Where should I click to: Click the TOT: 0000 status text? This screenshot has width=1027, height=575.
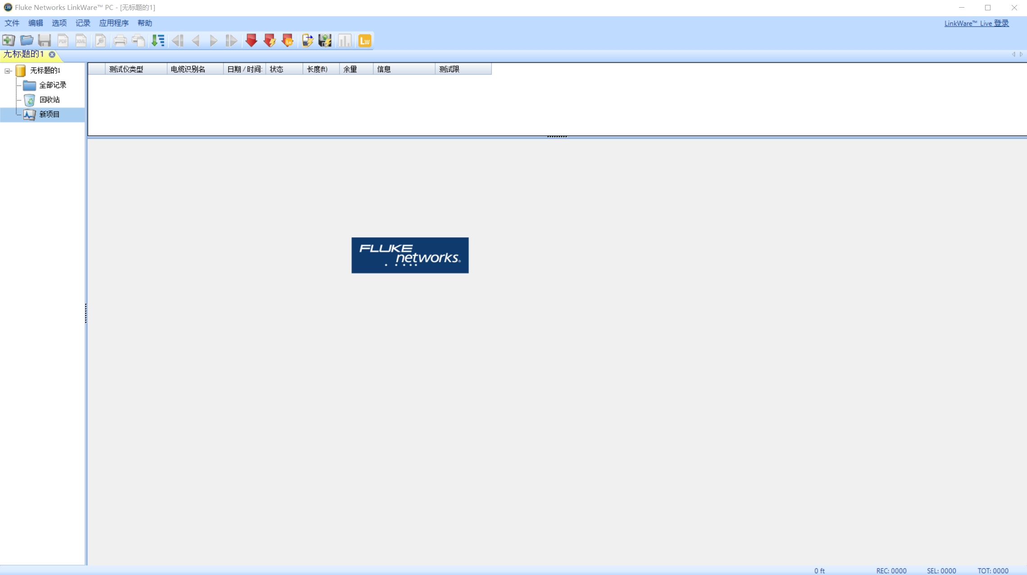pos(993,570)
